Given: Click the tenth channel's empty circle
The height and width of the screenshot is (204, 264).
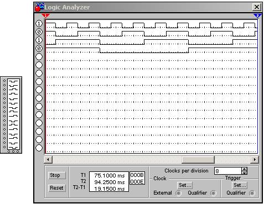Looking at the screenshot, I should pyautogui.click(x=39, y=98).
